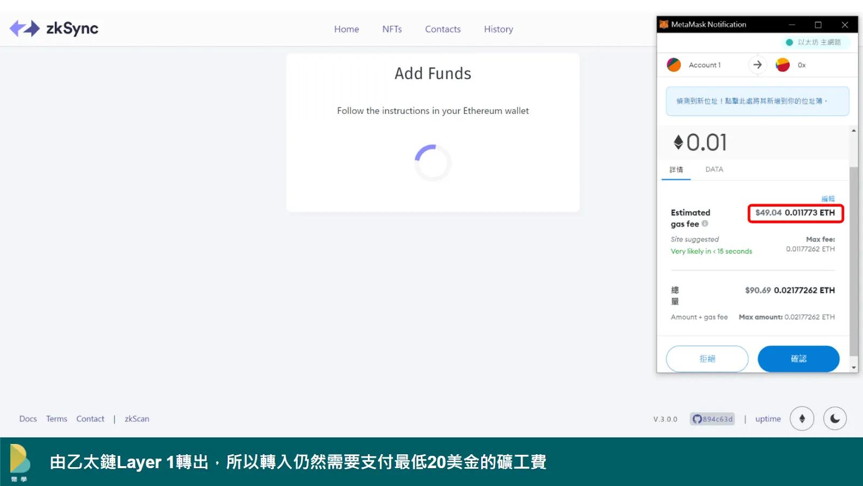Click the arrow icon between sender and recipient

[757, 64]
